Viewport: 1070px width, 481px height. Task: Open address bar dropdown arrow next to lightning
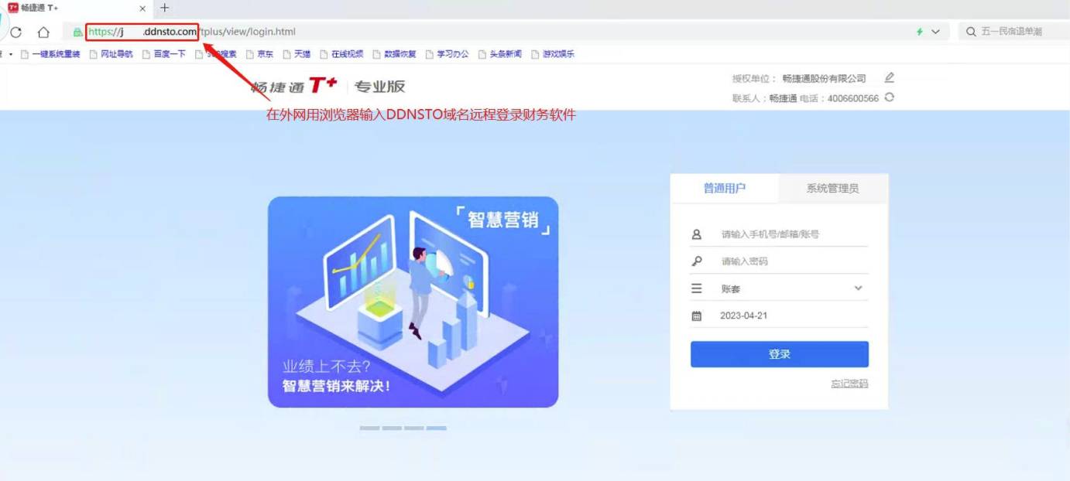click(935, 32)
